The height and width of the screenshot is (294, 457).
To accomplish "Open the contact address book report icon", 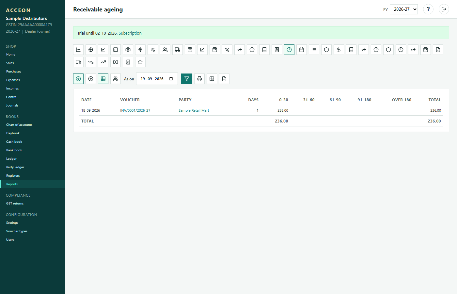I will [277, 50].
